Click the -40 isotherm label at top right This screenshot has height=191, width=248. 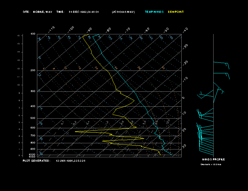pyautogui.click(x=185, y=30)
